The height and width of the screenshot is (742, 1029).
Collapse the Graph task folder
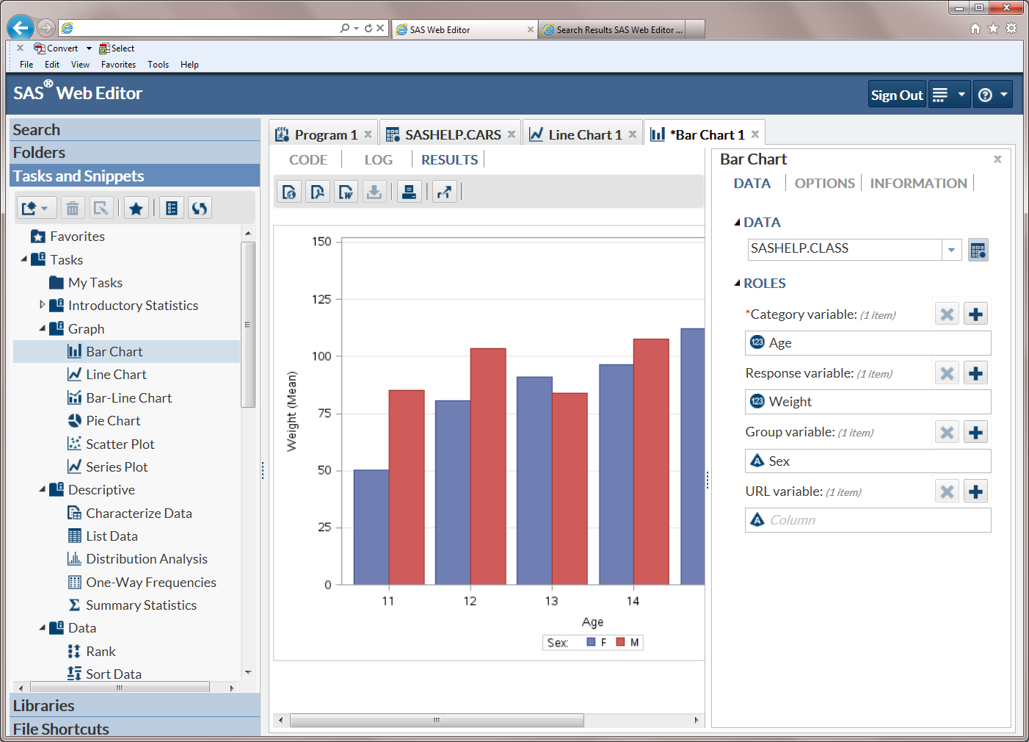pyautogui.click(x=42, y=328)
